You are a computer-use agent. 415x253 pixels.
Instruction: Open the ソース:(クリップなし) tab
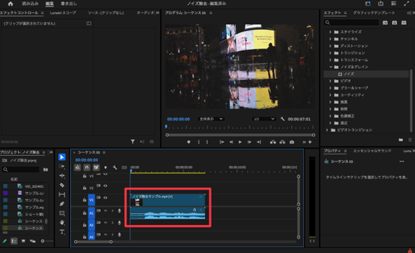click(x=106, y=13)
